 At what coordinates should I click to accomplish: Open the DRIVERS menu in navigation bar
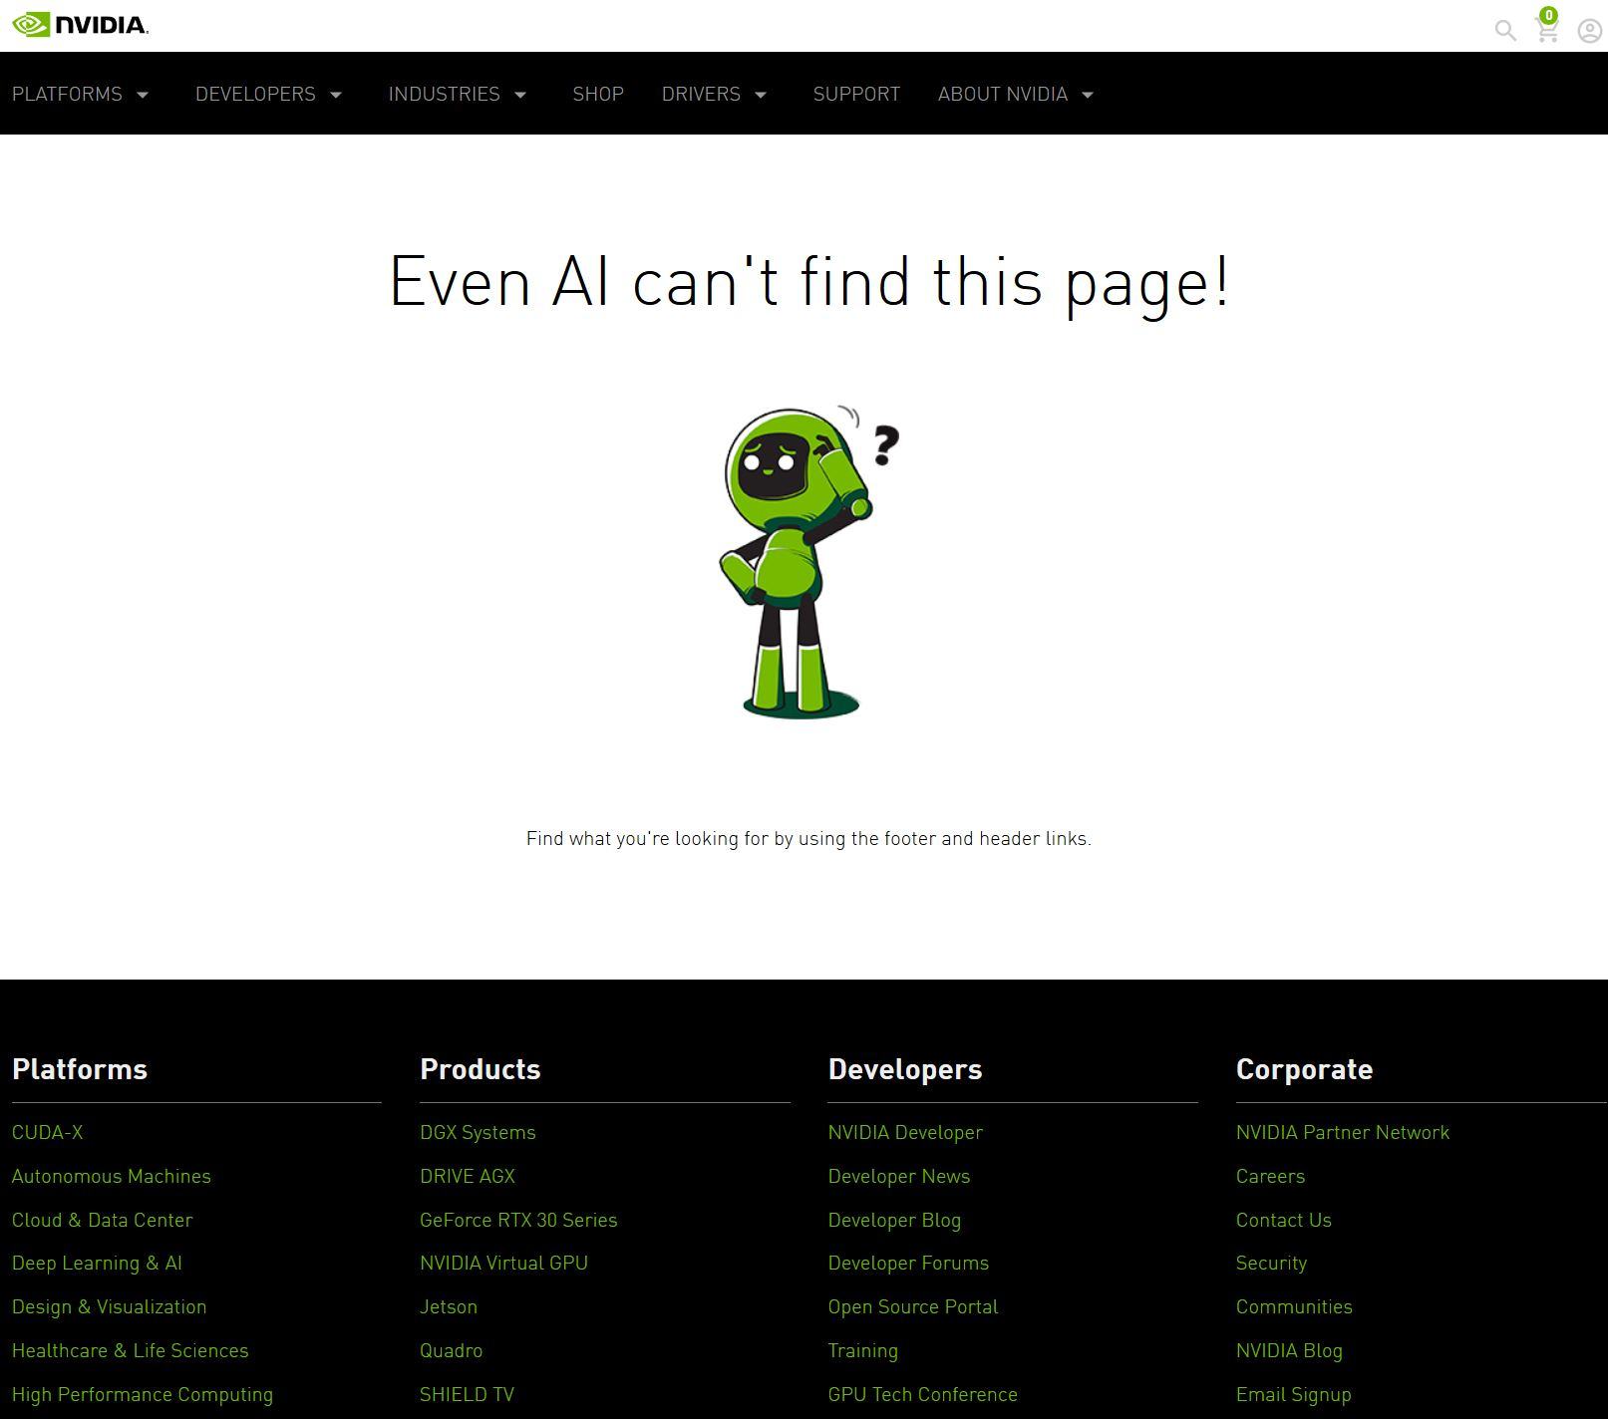click(x=701, y=94)
